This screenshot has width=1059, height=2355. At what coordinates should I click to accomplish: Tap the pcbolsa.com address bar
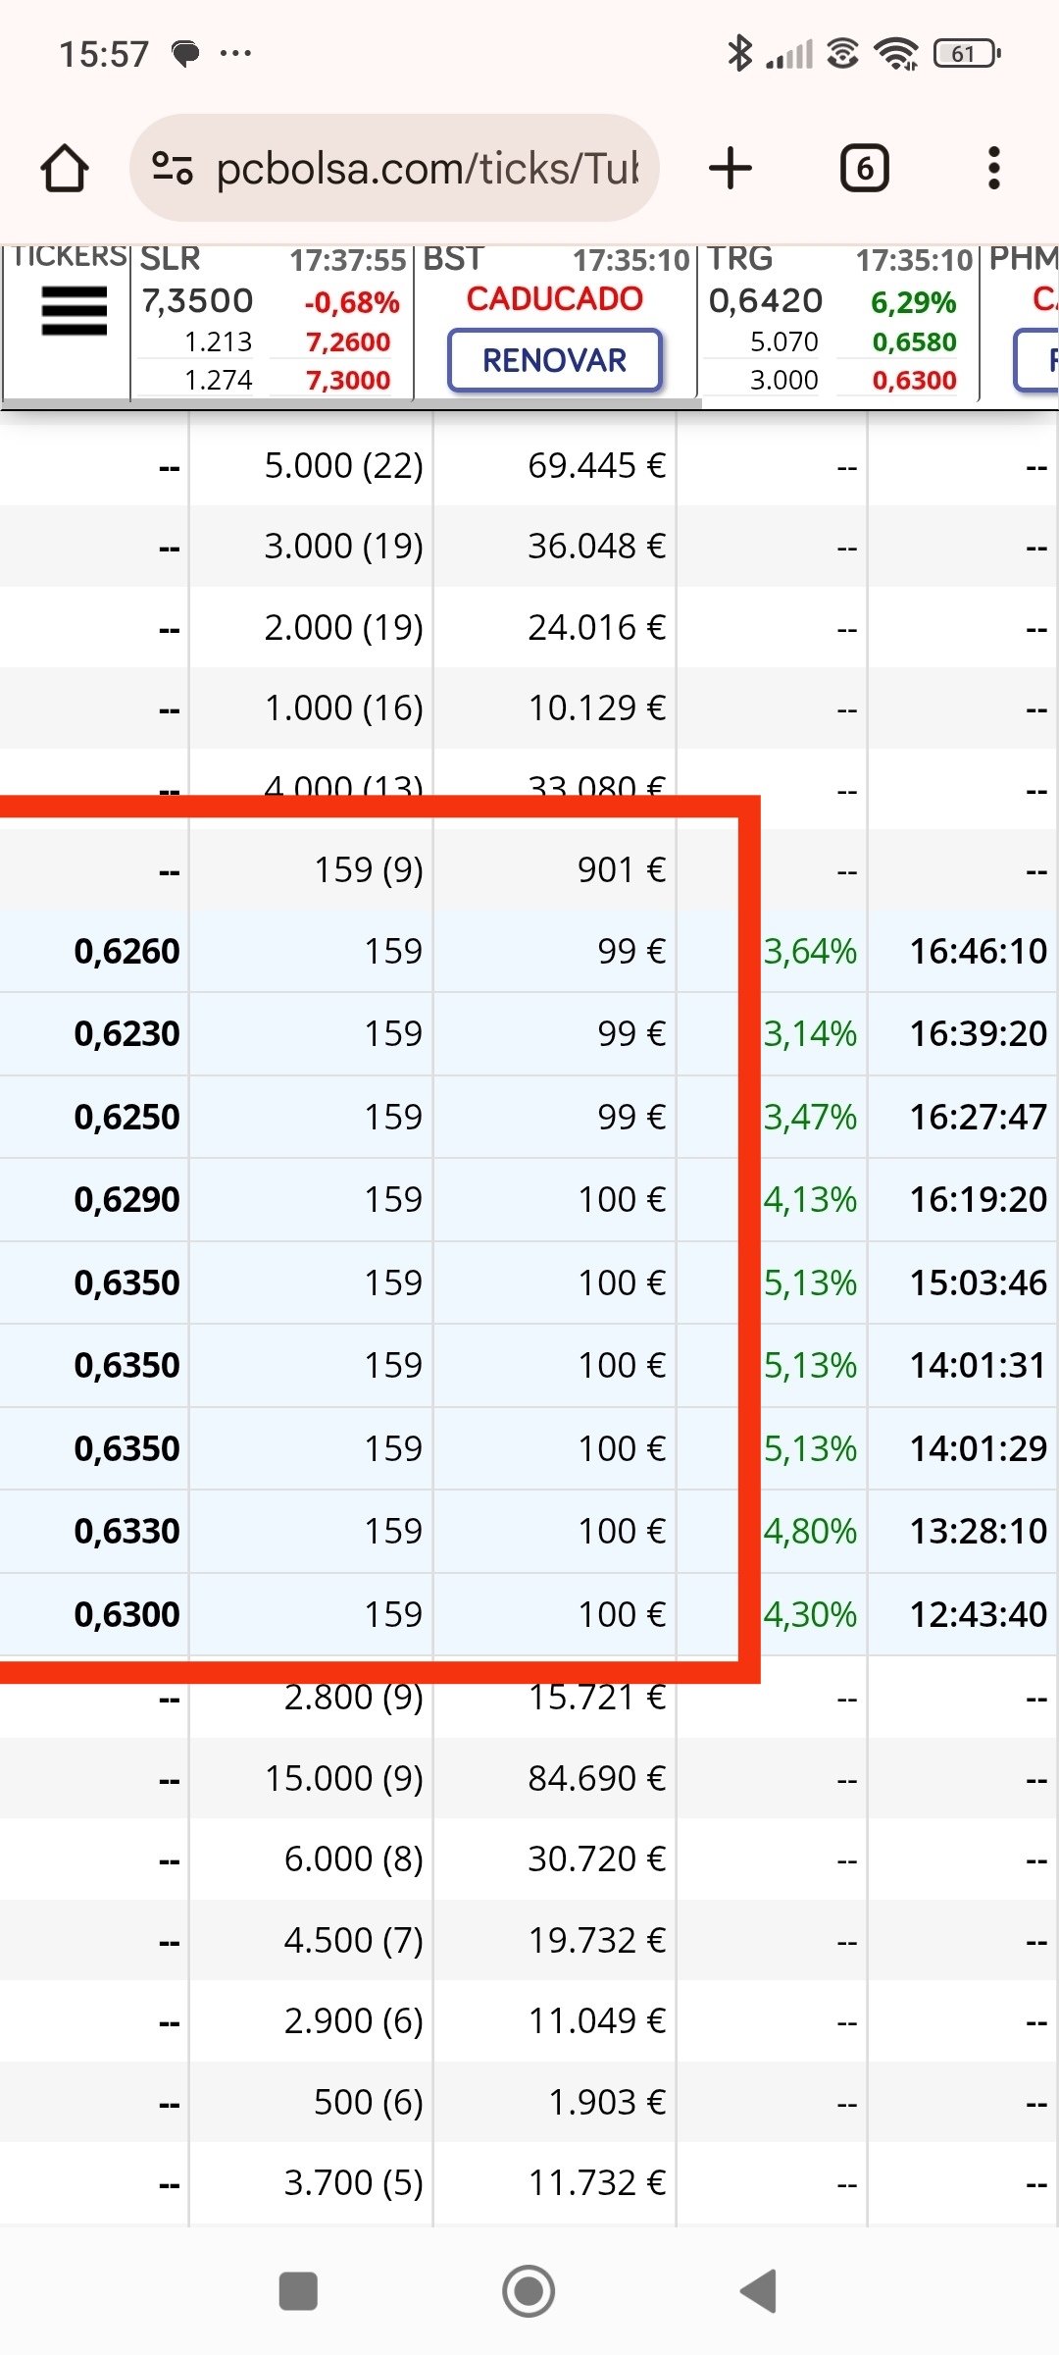click(x=394, y=168)
